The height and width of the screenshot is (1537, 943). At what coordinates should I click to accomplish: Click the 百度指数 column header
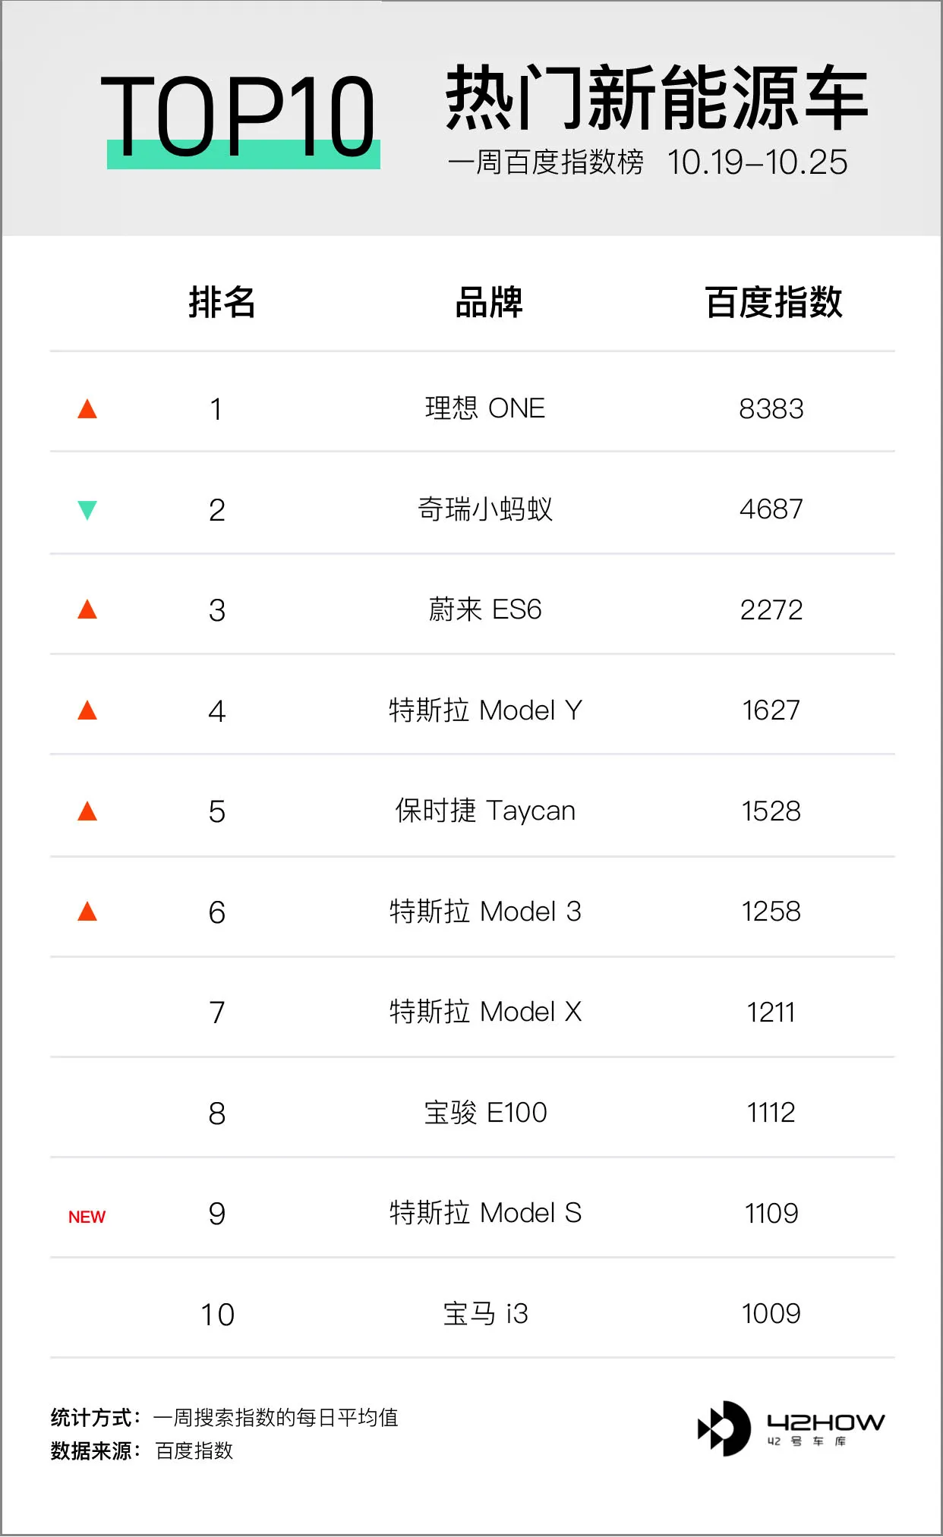[x=774, y=302]
